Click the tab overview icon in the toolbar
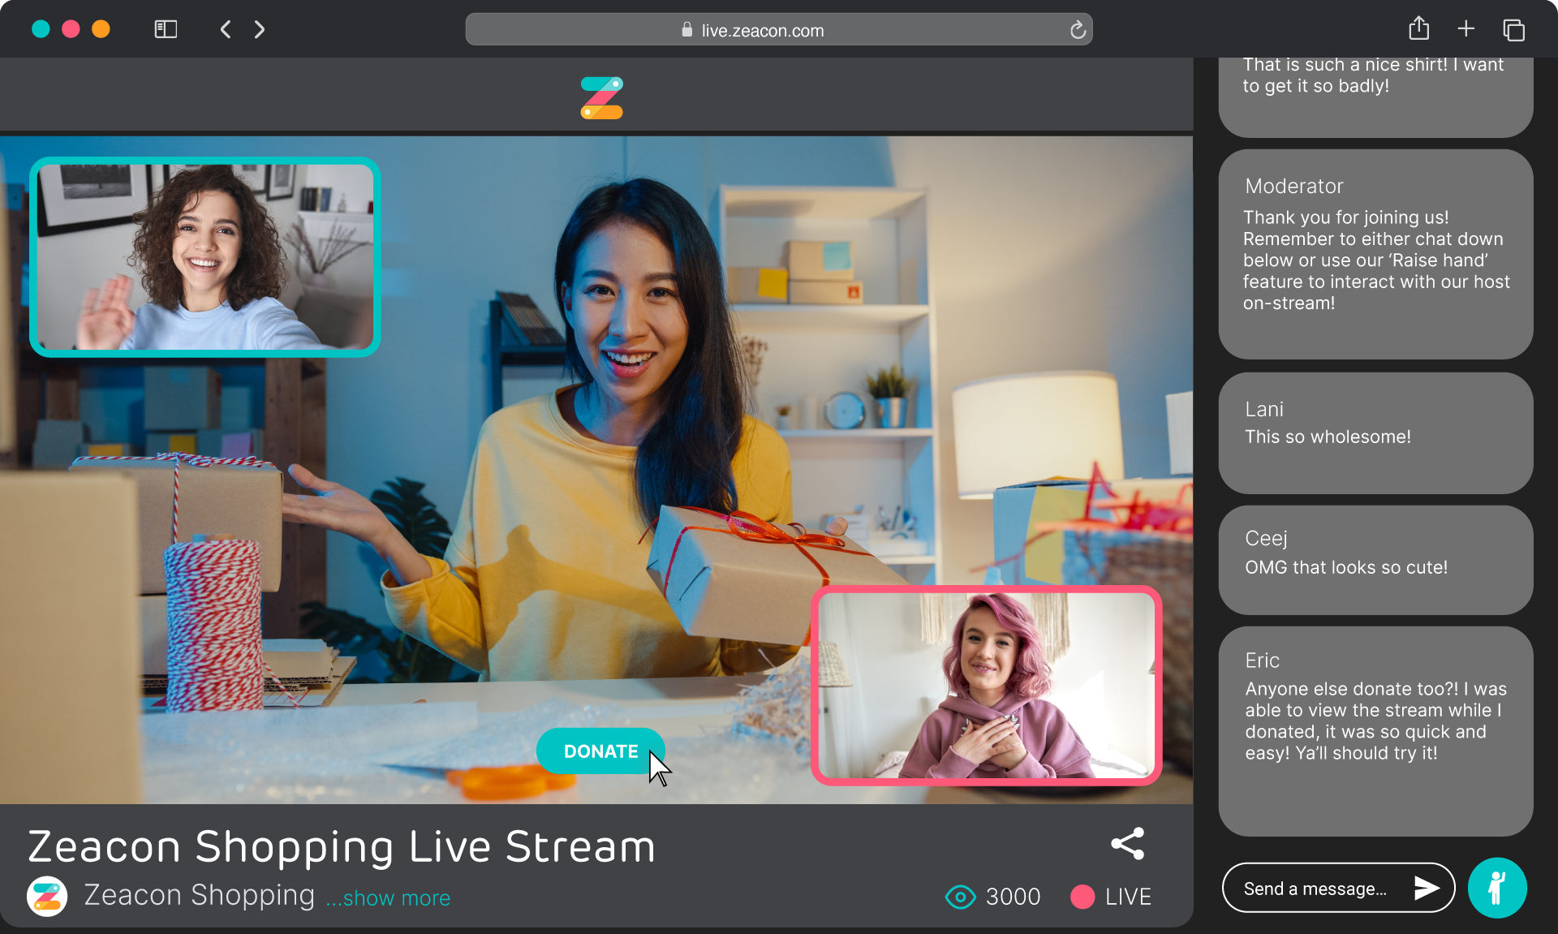1558x934 pixels. [1514, 29]
